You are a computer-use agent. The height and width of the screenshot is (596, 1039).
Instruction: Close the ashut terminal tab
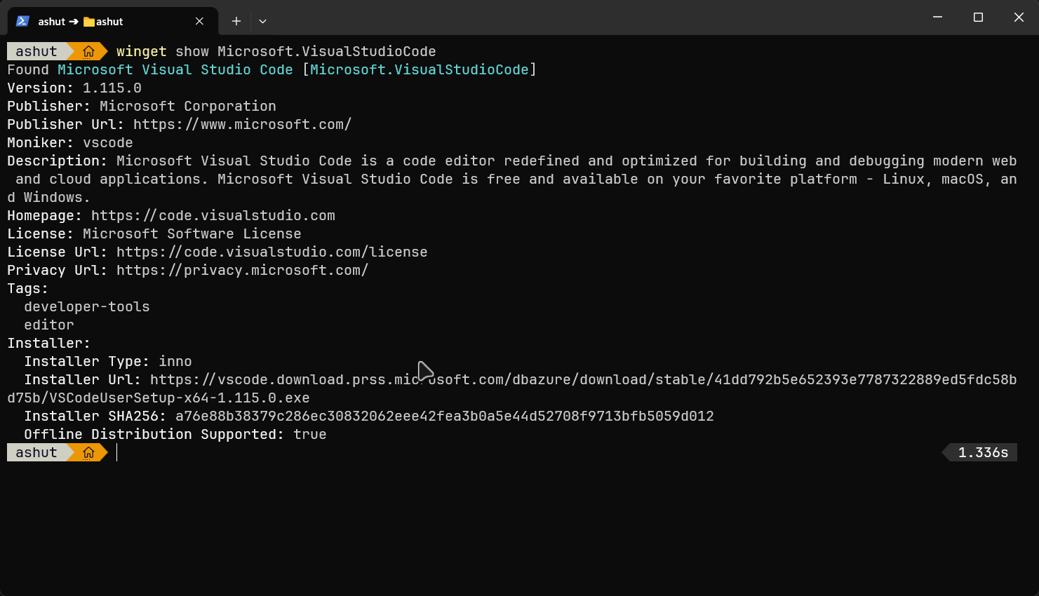[199, 21]
